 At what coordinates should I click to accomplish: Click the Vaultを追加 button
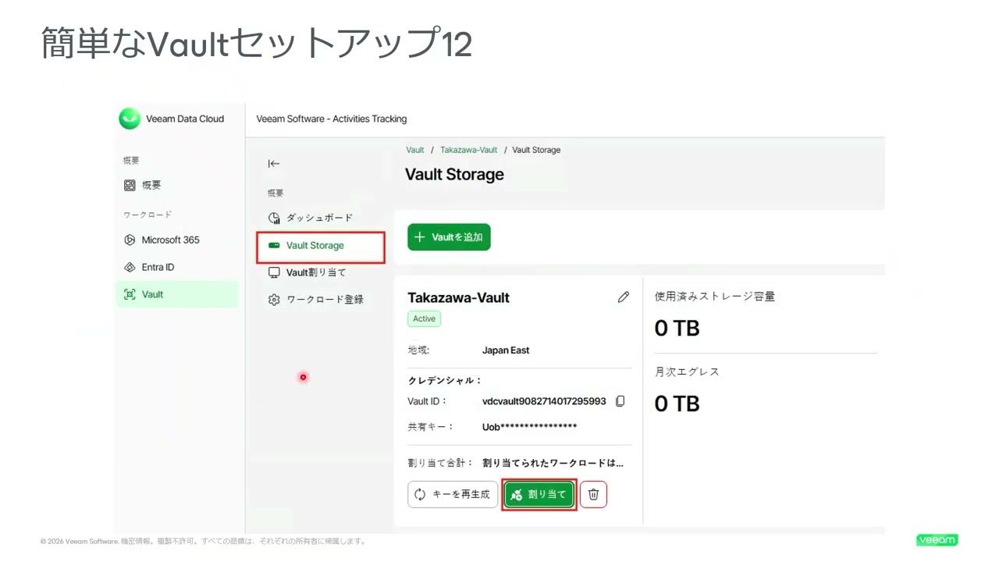449,237
